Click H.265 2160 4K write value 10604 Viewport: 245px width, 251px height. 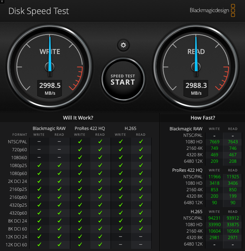(x=214, y=231)
